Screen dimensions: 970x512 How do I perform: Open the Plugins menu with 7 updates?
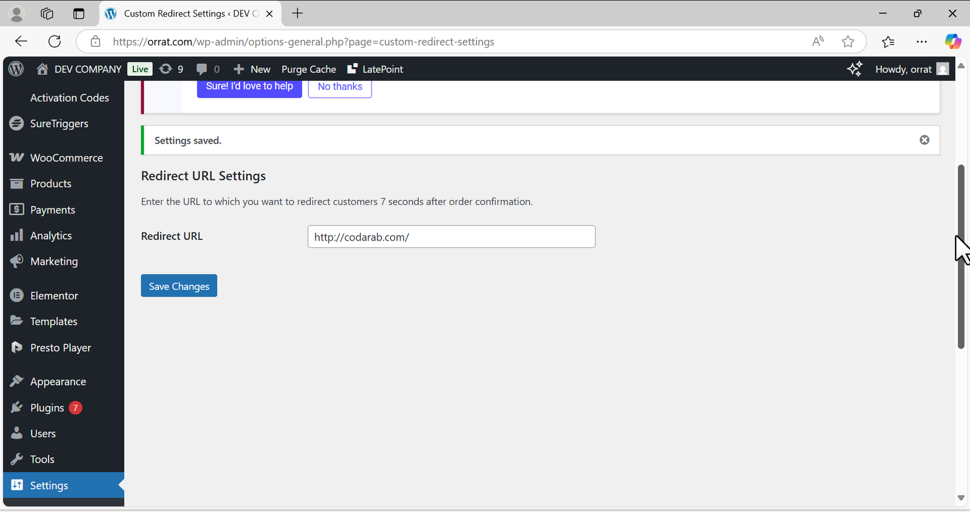[x=64, y=408]
